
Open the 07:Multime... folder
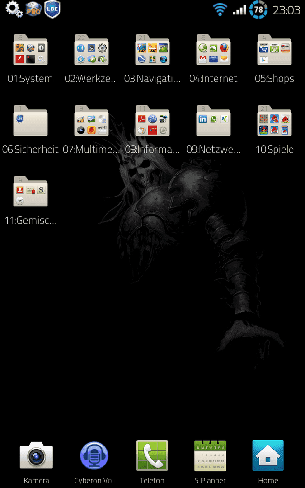[91, 121]
